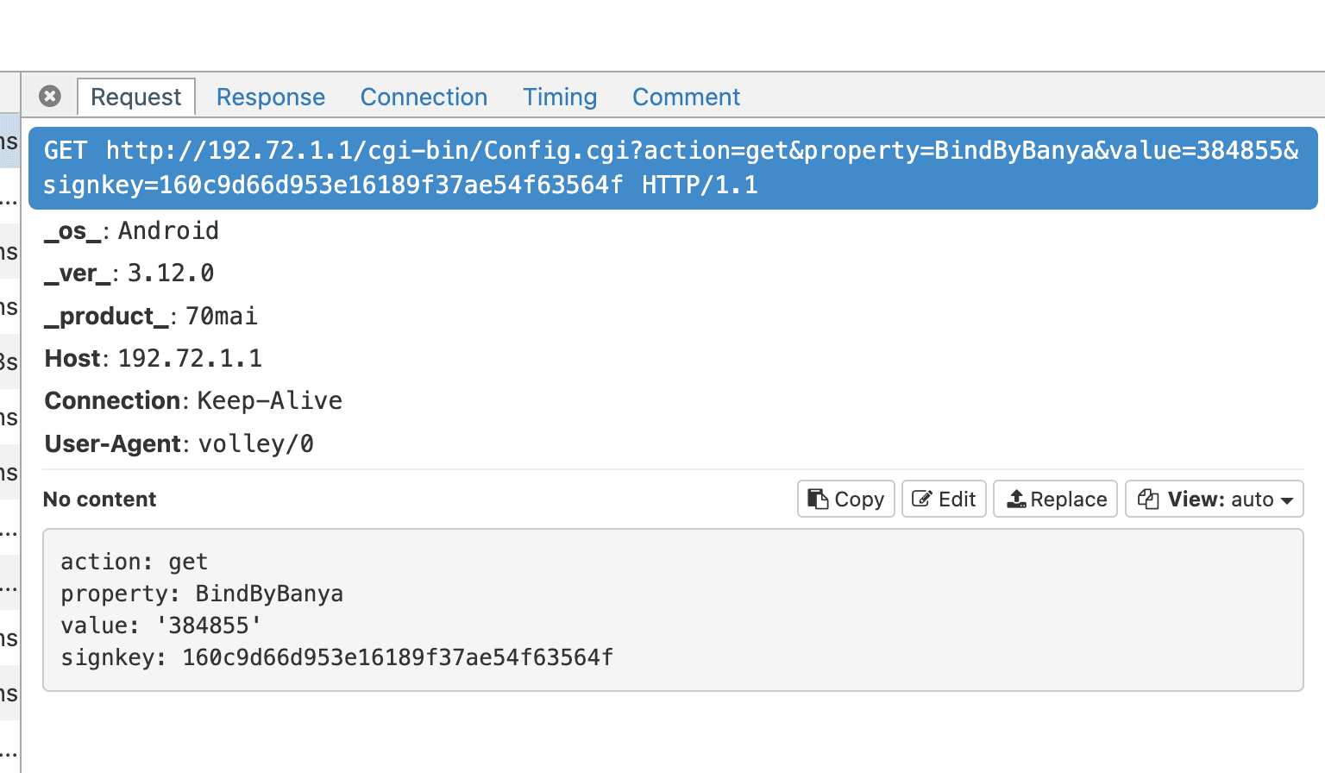Open the Comment tab
The width and height of the screenshot is (1325, 773).
click(686, 97)
